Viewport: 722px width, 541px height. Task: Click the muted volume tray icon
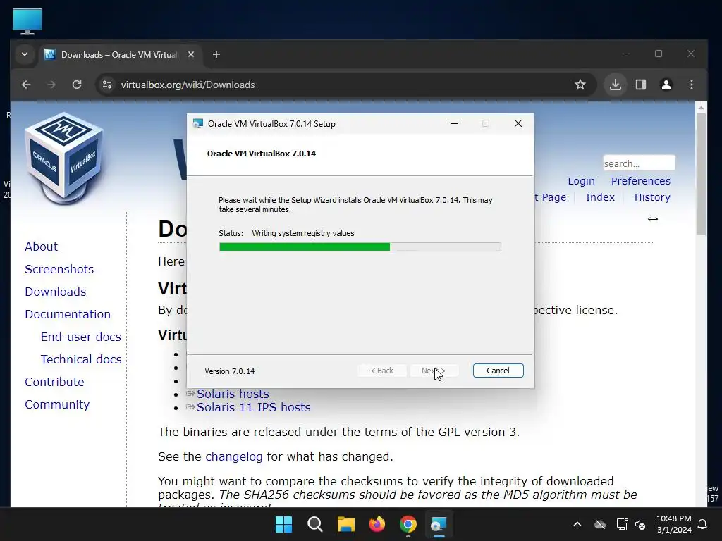pyautogui.click(x=640, y=524)
